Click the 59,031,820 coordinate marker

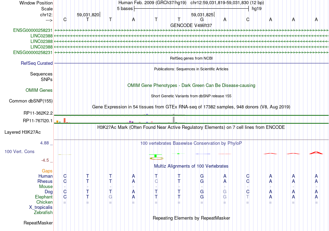pos(88,15)
